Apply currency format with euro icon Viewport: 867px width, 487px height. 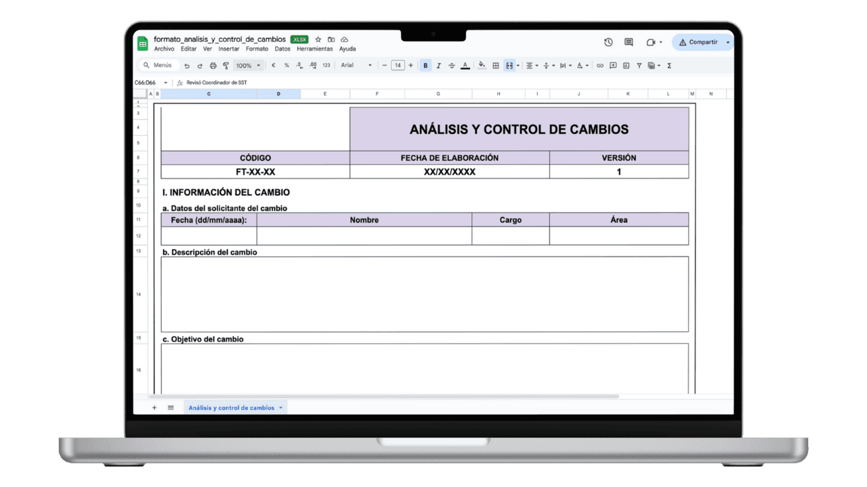click(272, 65)
